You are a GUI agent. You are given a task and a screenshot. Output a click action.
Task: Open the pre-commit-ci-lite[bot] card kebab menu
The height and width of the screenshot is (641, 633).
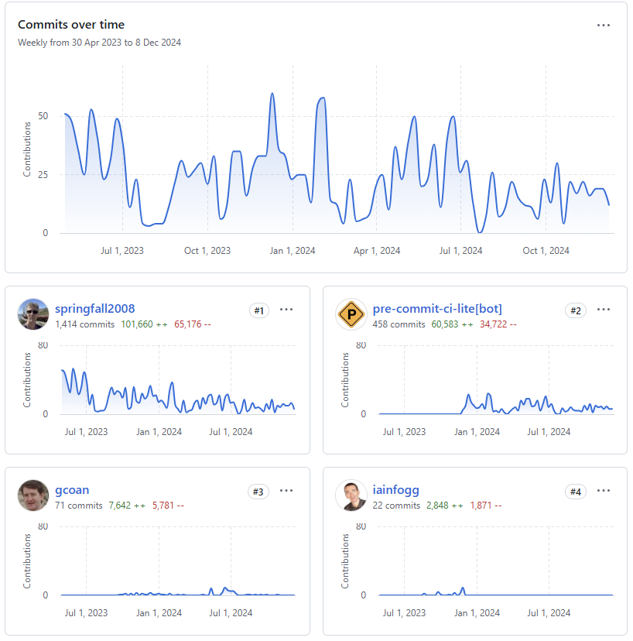click(x=603, y=310)
